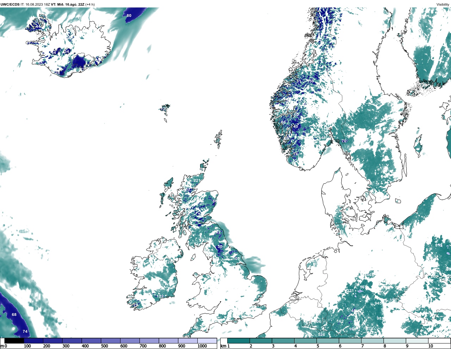Click the "221" value over northern Scotland

point(197,181)
